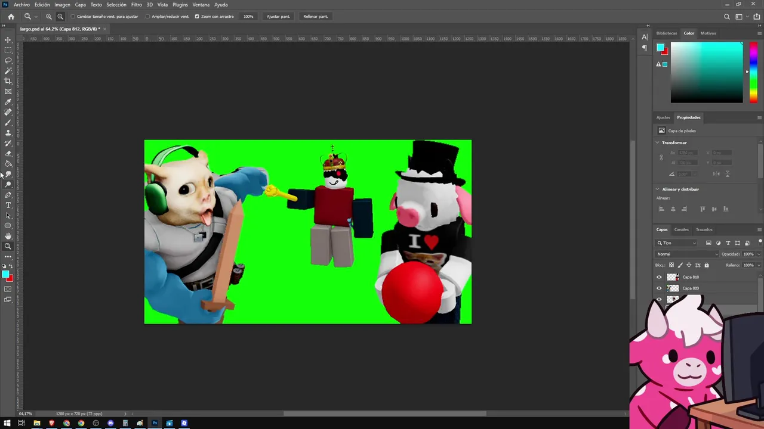
Task: Select the Spot Healing Brush tool
Action: (x=8, y=112)
